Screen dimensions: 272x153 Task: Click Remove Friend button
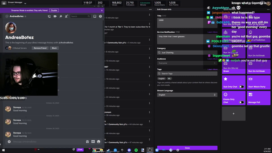[x=40, y=48]
